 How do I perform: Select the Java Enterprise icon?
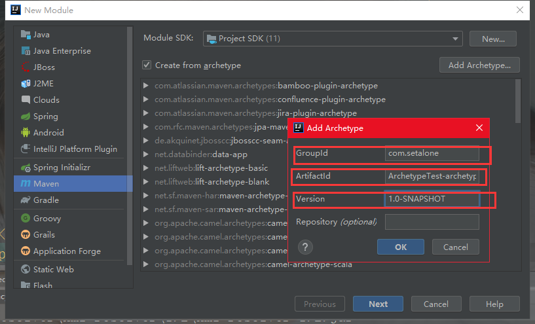coord(26,51)
